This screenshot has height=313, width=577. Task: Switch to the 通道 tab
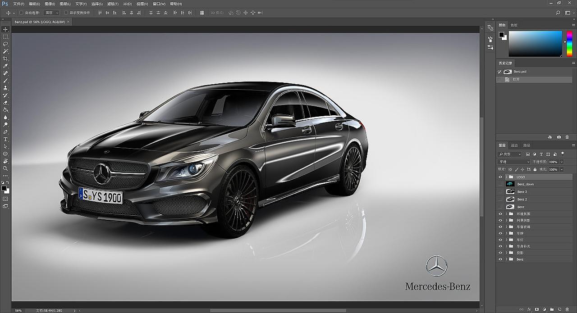click(x=514, y=145)
